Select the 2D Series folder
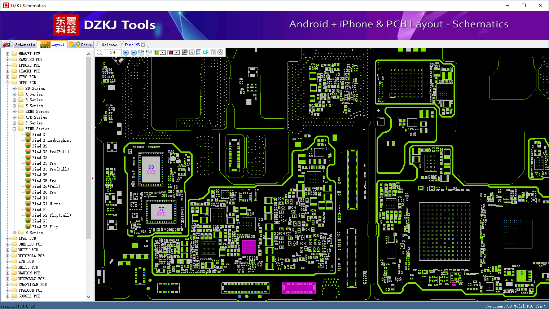549x309 pixels. [35, 88]
